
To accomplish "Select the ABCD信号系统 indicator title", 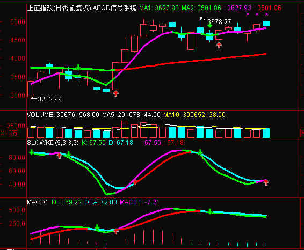I will 114,8.
